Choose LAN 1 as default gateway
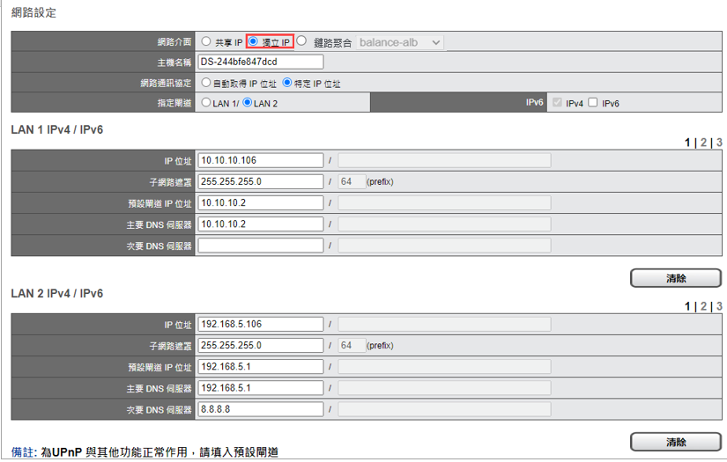727x462 pixels. [x=206, y=102]
